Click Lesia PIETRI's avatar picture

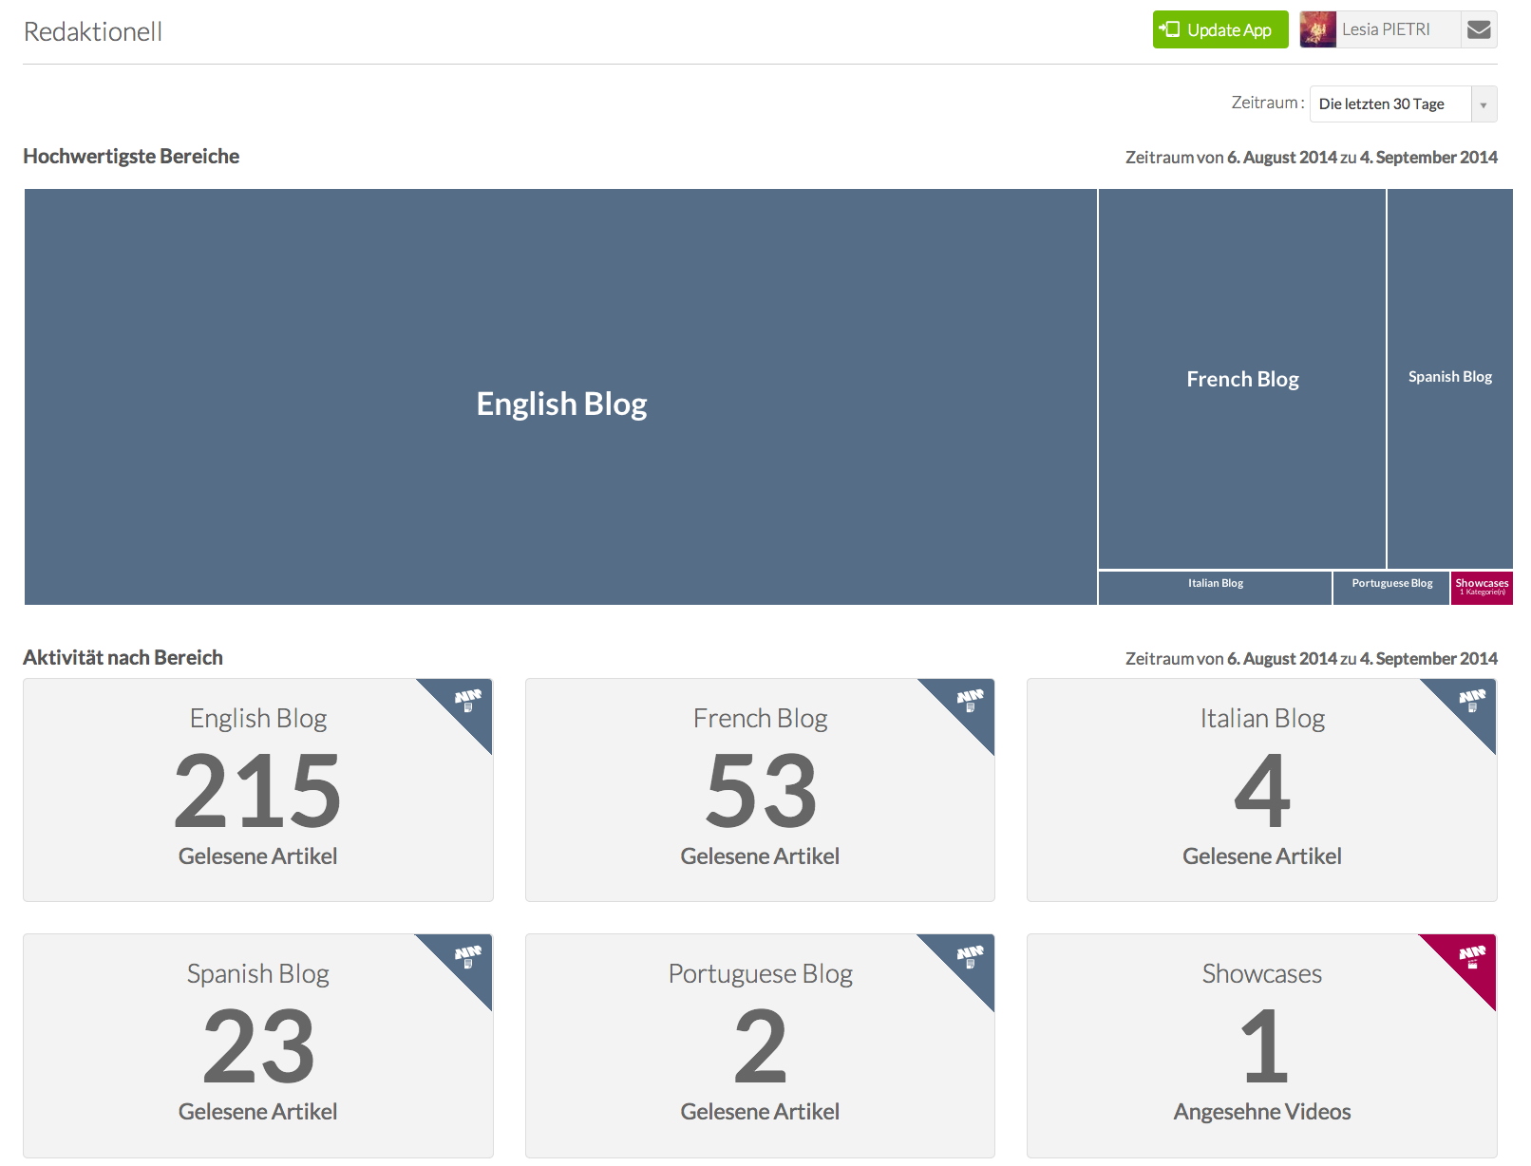1317,29
